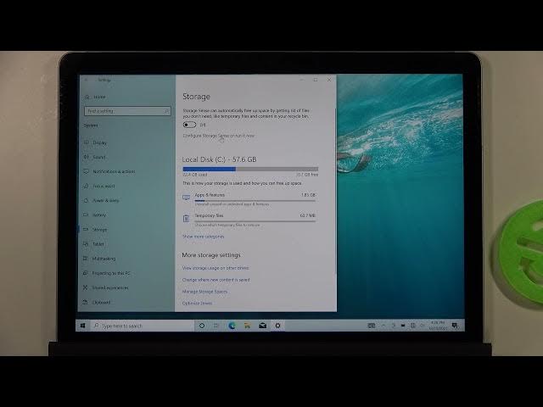The width and height of the screenshot is (543, 407).
Task: Click the Windows Start button
Action: 83,326
